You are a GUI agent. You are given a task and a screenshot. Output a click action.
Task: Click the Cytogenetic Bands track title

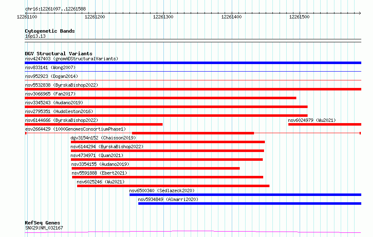[x=50, y=31]
